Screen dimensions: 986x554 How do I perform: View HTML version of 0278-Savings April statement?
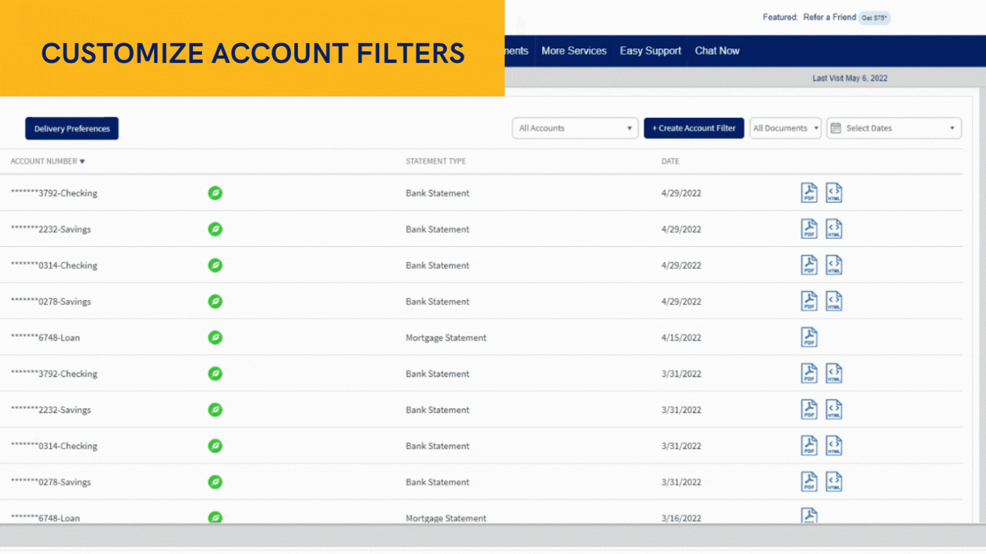(x=833, y=301)
